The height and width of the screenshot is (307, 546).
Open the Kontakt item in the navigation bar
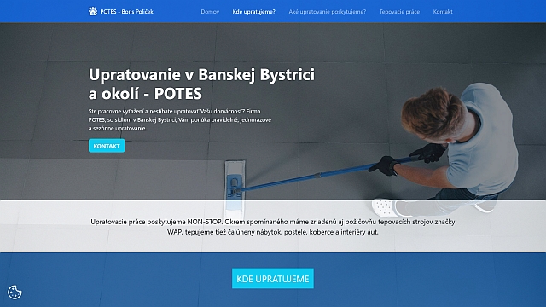click(x=443, y=12)
